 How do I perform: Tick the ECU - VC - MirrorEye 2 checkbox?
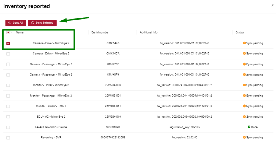[x=8, y=117]
